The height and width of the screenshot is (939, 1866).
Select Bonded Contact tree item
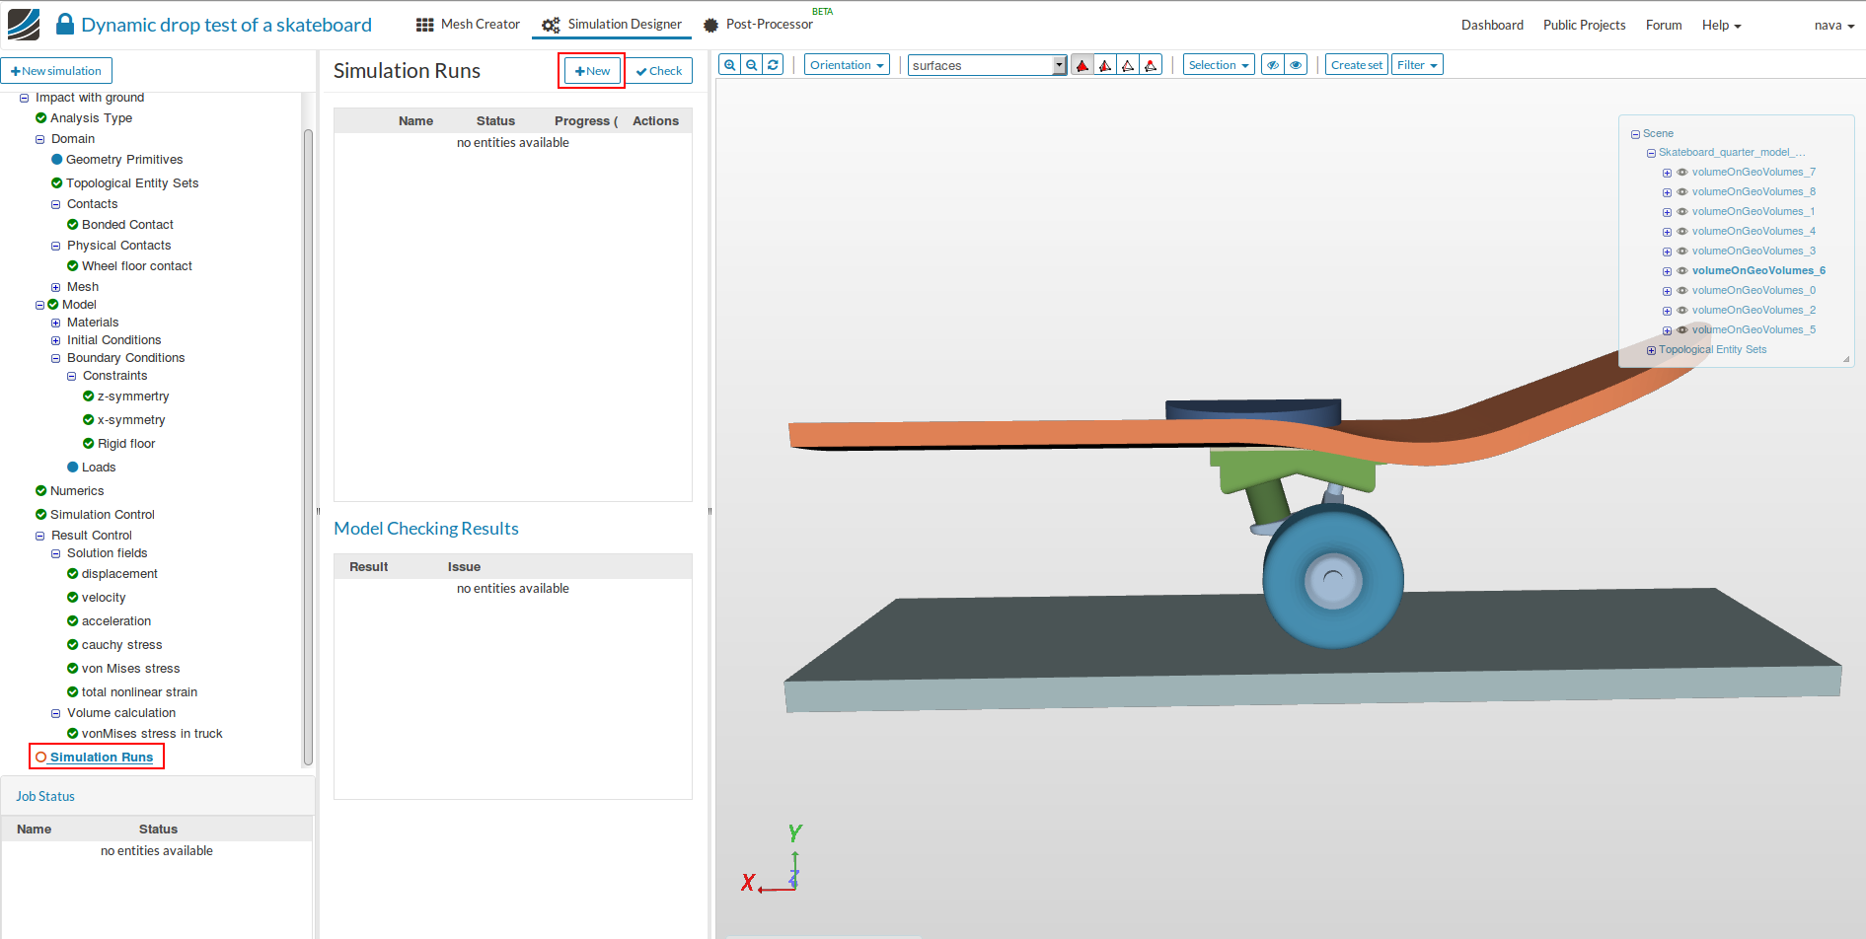[x=127, y=225]
